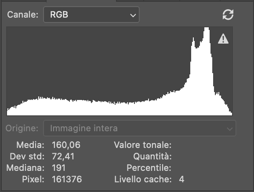Click the Quantità label

point(152,156)
